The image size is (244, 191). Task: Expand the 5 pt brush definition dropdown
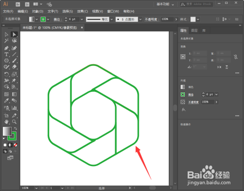(x=141, y=20)
